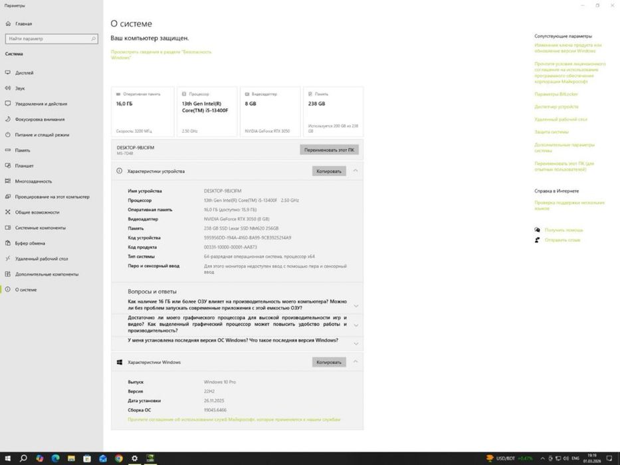Collapse the Характеристики Windows section

(356, 362)
